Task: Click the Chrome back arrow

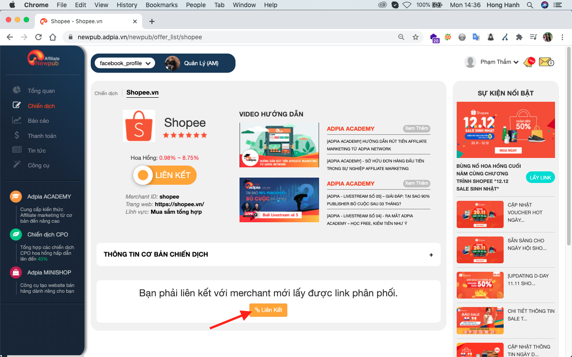Action: [10, 37]
